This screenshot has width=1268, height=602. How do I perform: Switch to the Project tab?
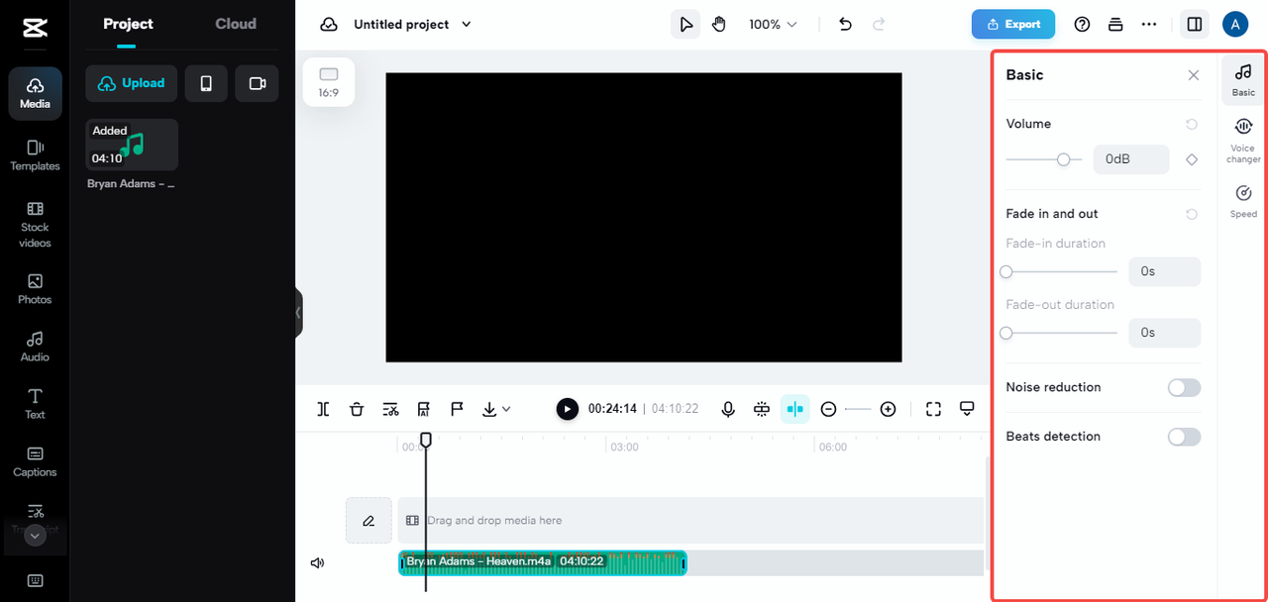pos(128,24)
